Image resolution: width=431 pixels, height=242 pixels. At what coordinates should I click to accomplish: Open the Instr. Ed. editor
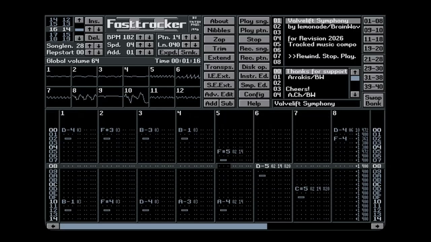pyautogui.click(x=254, y=76)
